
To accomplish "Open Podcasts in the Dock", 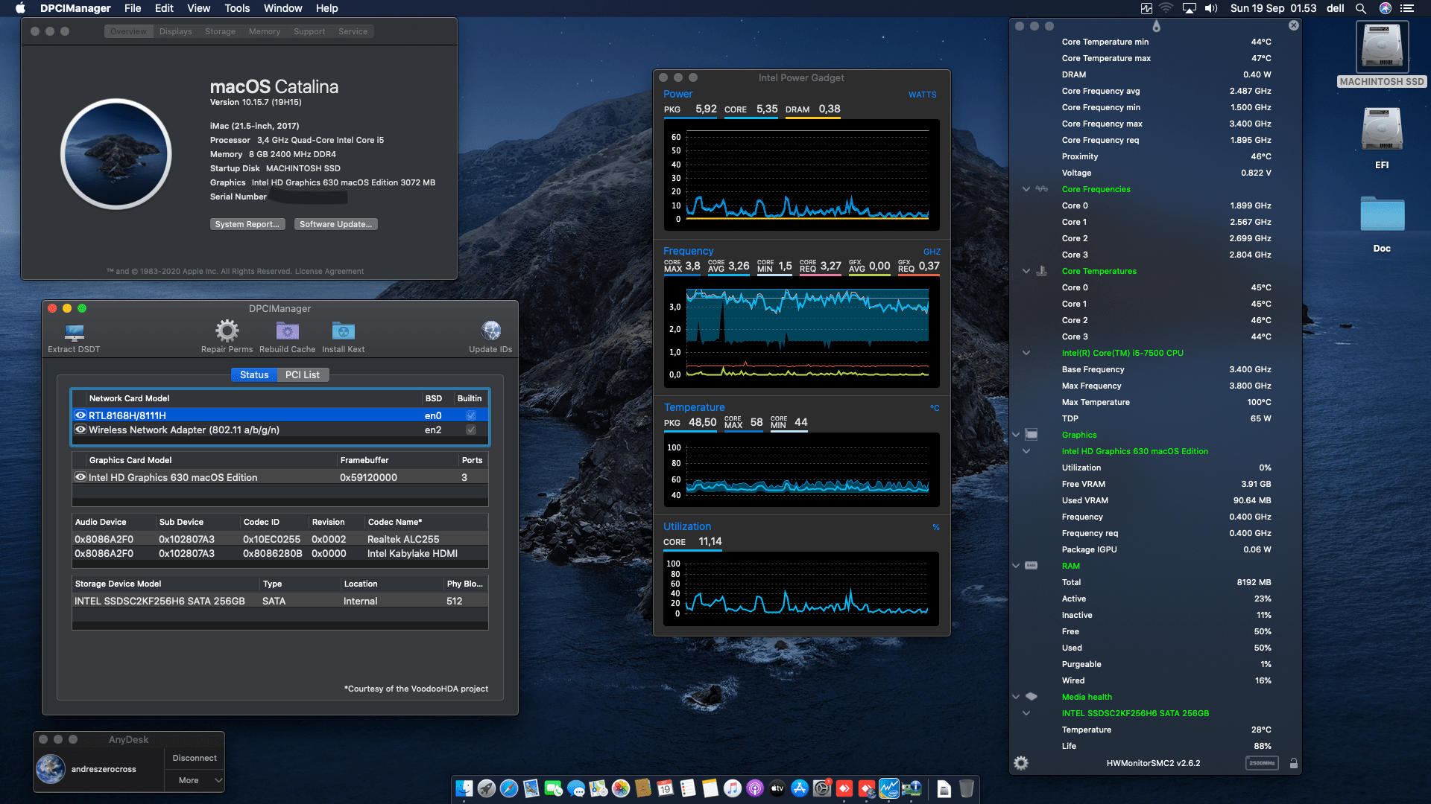I will point(755,788).
